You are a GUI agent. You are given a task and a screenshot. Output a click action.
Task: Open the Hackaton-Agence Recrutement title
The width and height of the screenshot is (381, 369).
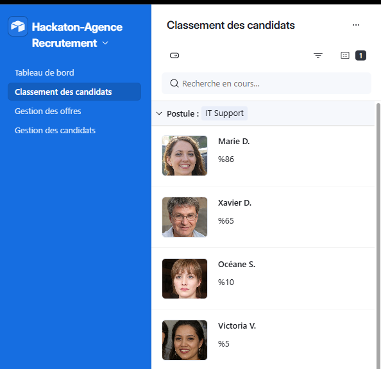coord(77,35)
